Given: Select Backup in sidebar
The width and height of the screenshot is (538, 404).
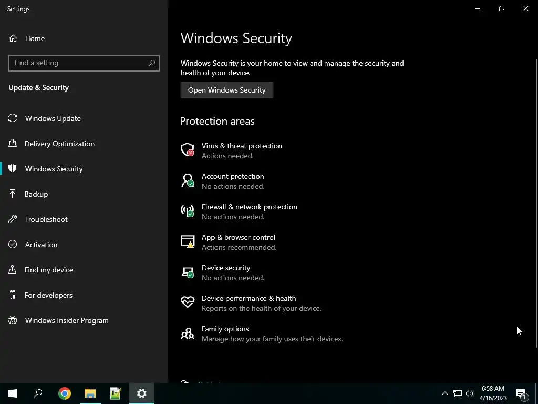Looking at the screenshot, I should click(x=84, y=194).
